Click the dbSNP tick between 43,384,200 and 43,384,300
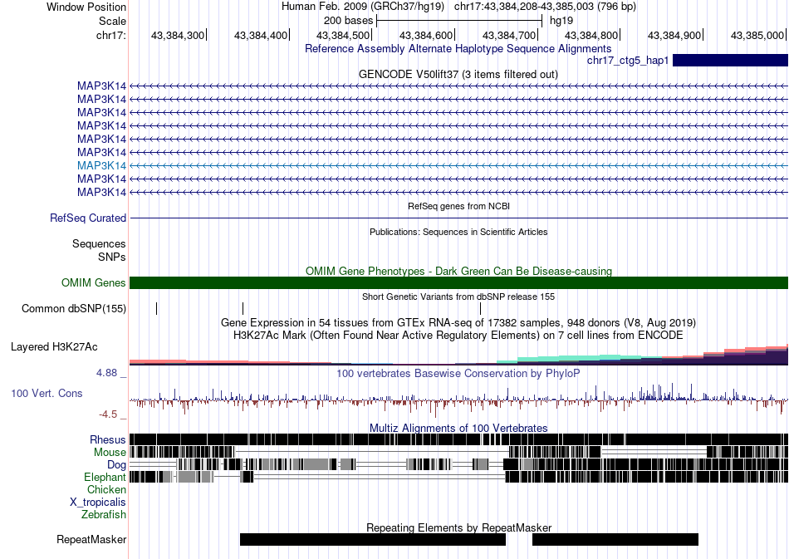 tap(156, 308)
